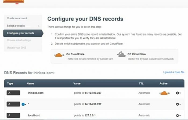Click the type A badge for wildcard record

13,104
